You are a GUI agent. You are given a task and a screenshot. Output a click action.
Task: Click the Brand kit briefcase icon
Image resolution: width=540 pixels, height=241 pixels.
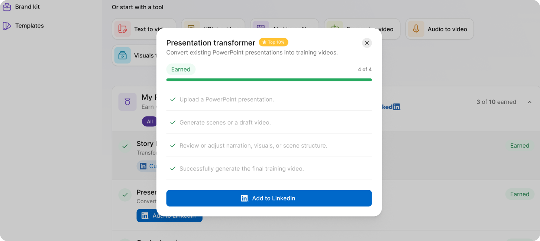click(x=7, y=7)
